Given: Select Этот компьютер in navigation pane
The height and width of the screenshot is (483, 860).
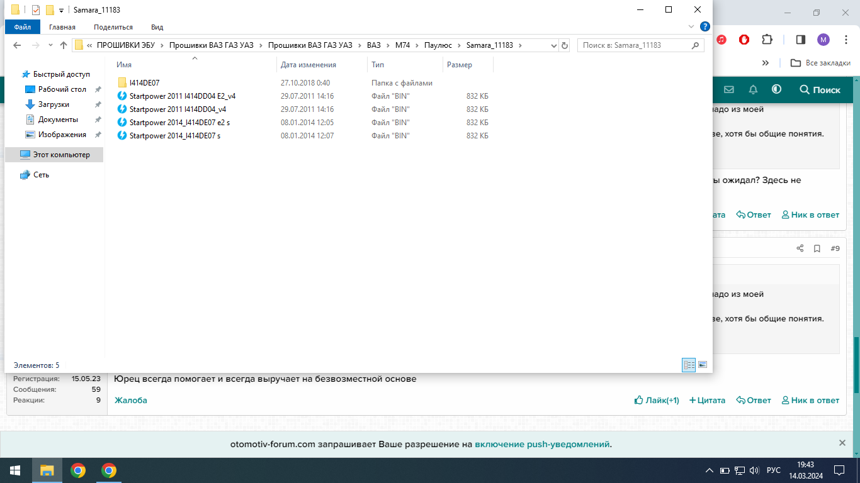Looking at the screenshot, I should [61, 155].
